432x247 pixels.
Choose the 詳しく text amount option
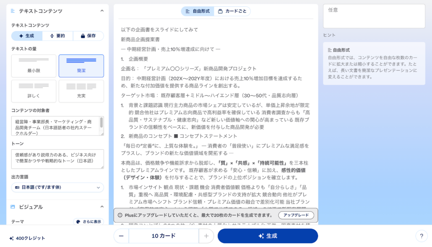click(x=34, y=91)
